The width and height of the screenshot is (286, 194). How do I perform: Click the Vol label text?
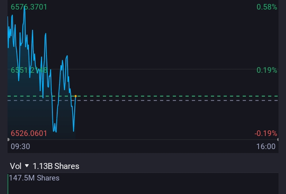(x=15, y=166)
